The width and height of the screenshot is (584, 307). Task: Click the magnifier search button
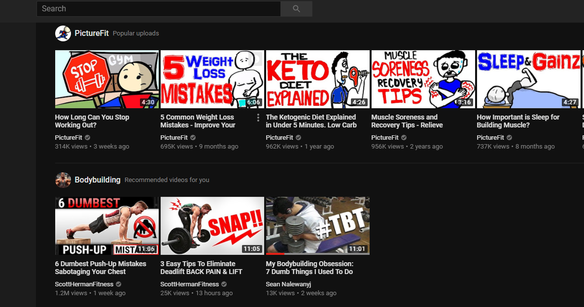[x=296, y=8]
